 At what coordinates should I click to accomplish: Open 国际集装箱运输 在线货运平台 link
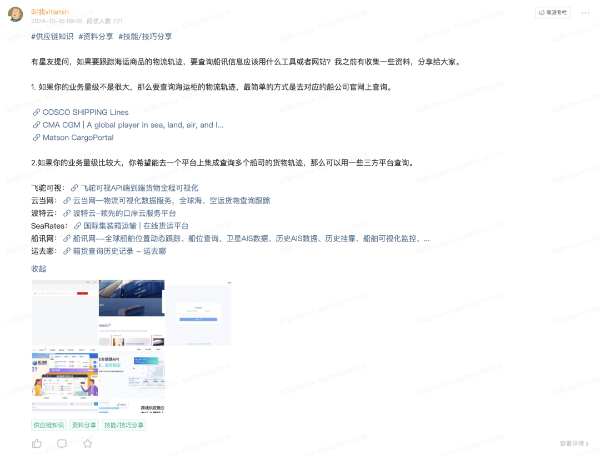[136, 226]
